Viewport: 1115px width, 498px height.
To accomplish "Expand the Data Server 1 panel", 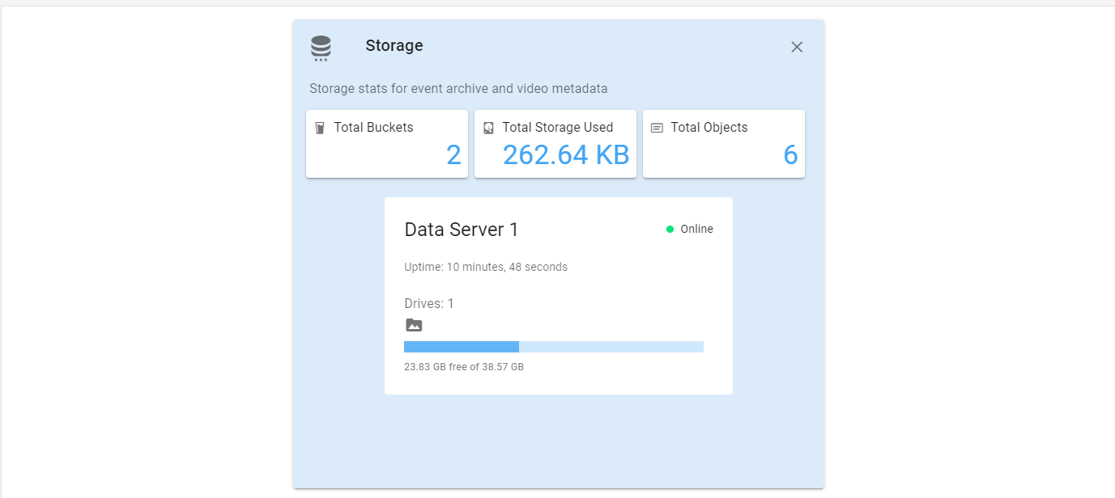I will point(559,295).
